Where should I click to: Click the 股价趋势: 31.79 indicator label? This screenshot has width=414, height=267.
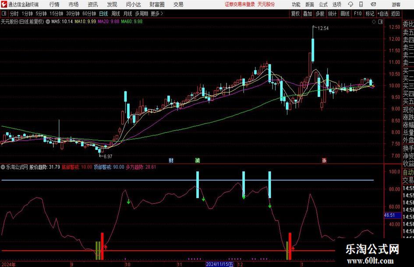(x=45, y=167)
